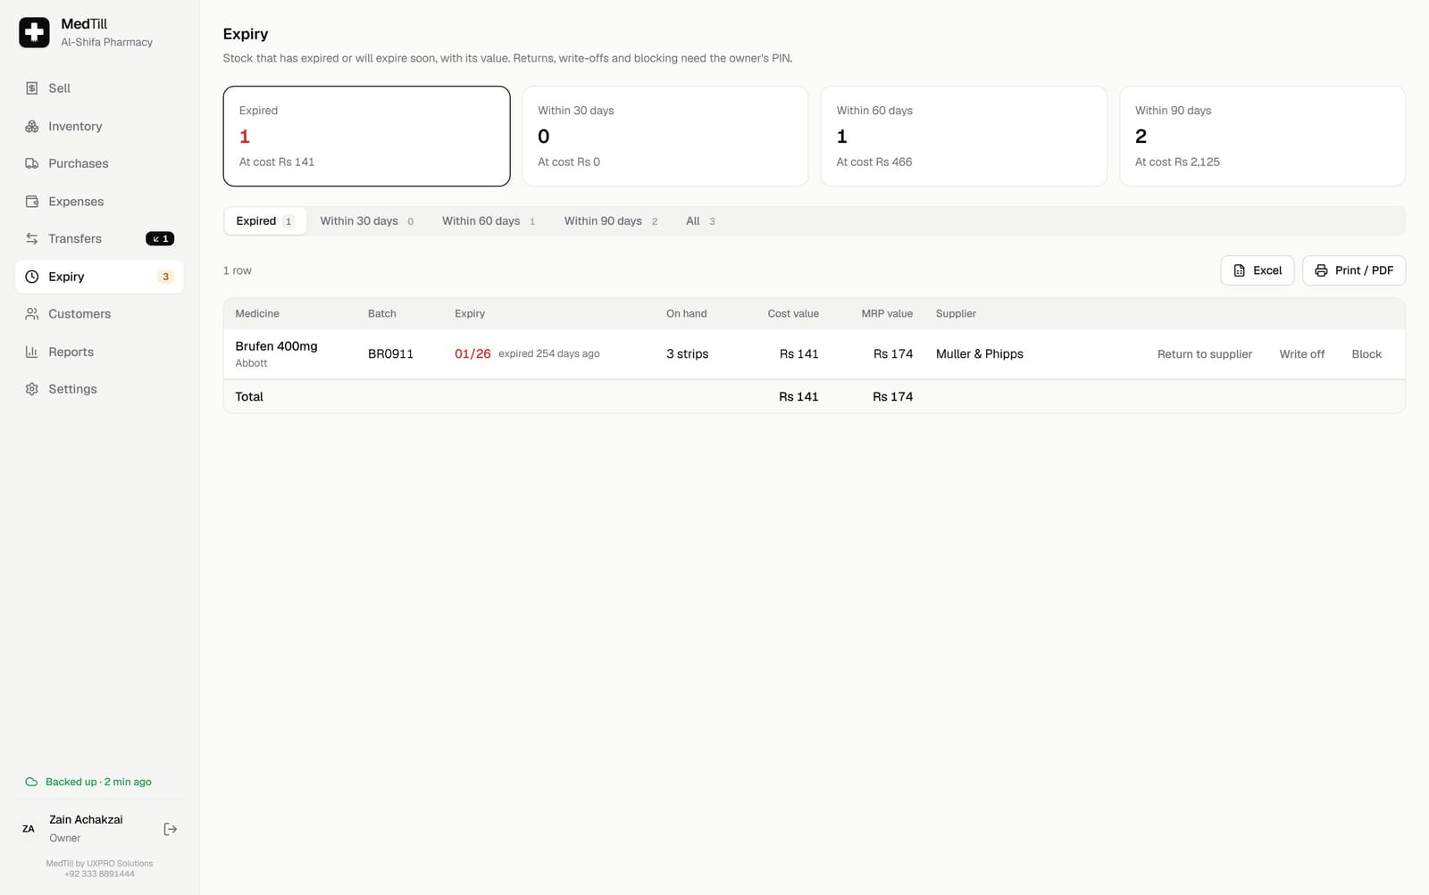Show the All tab
The width and height of the screenshot is (1429, 895).
[x=700, y=221]
